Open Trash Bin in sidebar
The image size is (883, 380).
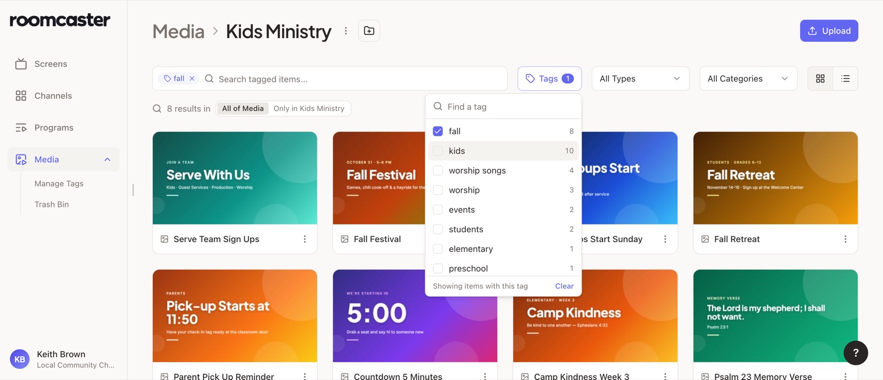tap(52, 205)
